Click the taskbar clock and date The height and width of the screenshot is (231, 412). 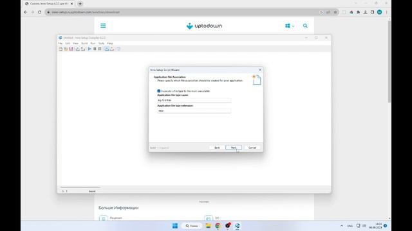pos(375,226)
